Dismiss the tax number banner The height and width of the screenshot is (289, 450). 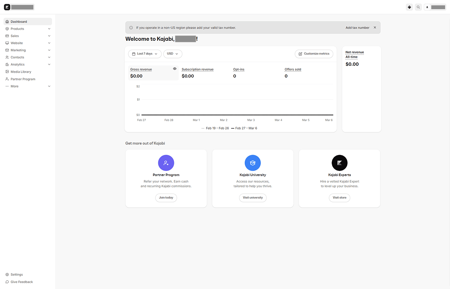pyautogui.click(x=375, y=27)
